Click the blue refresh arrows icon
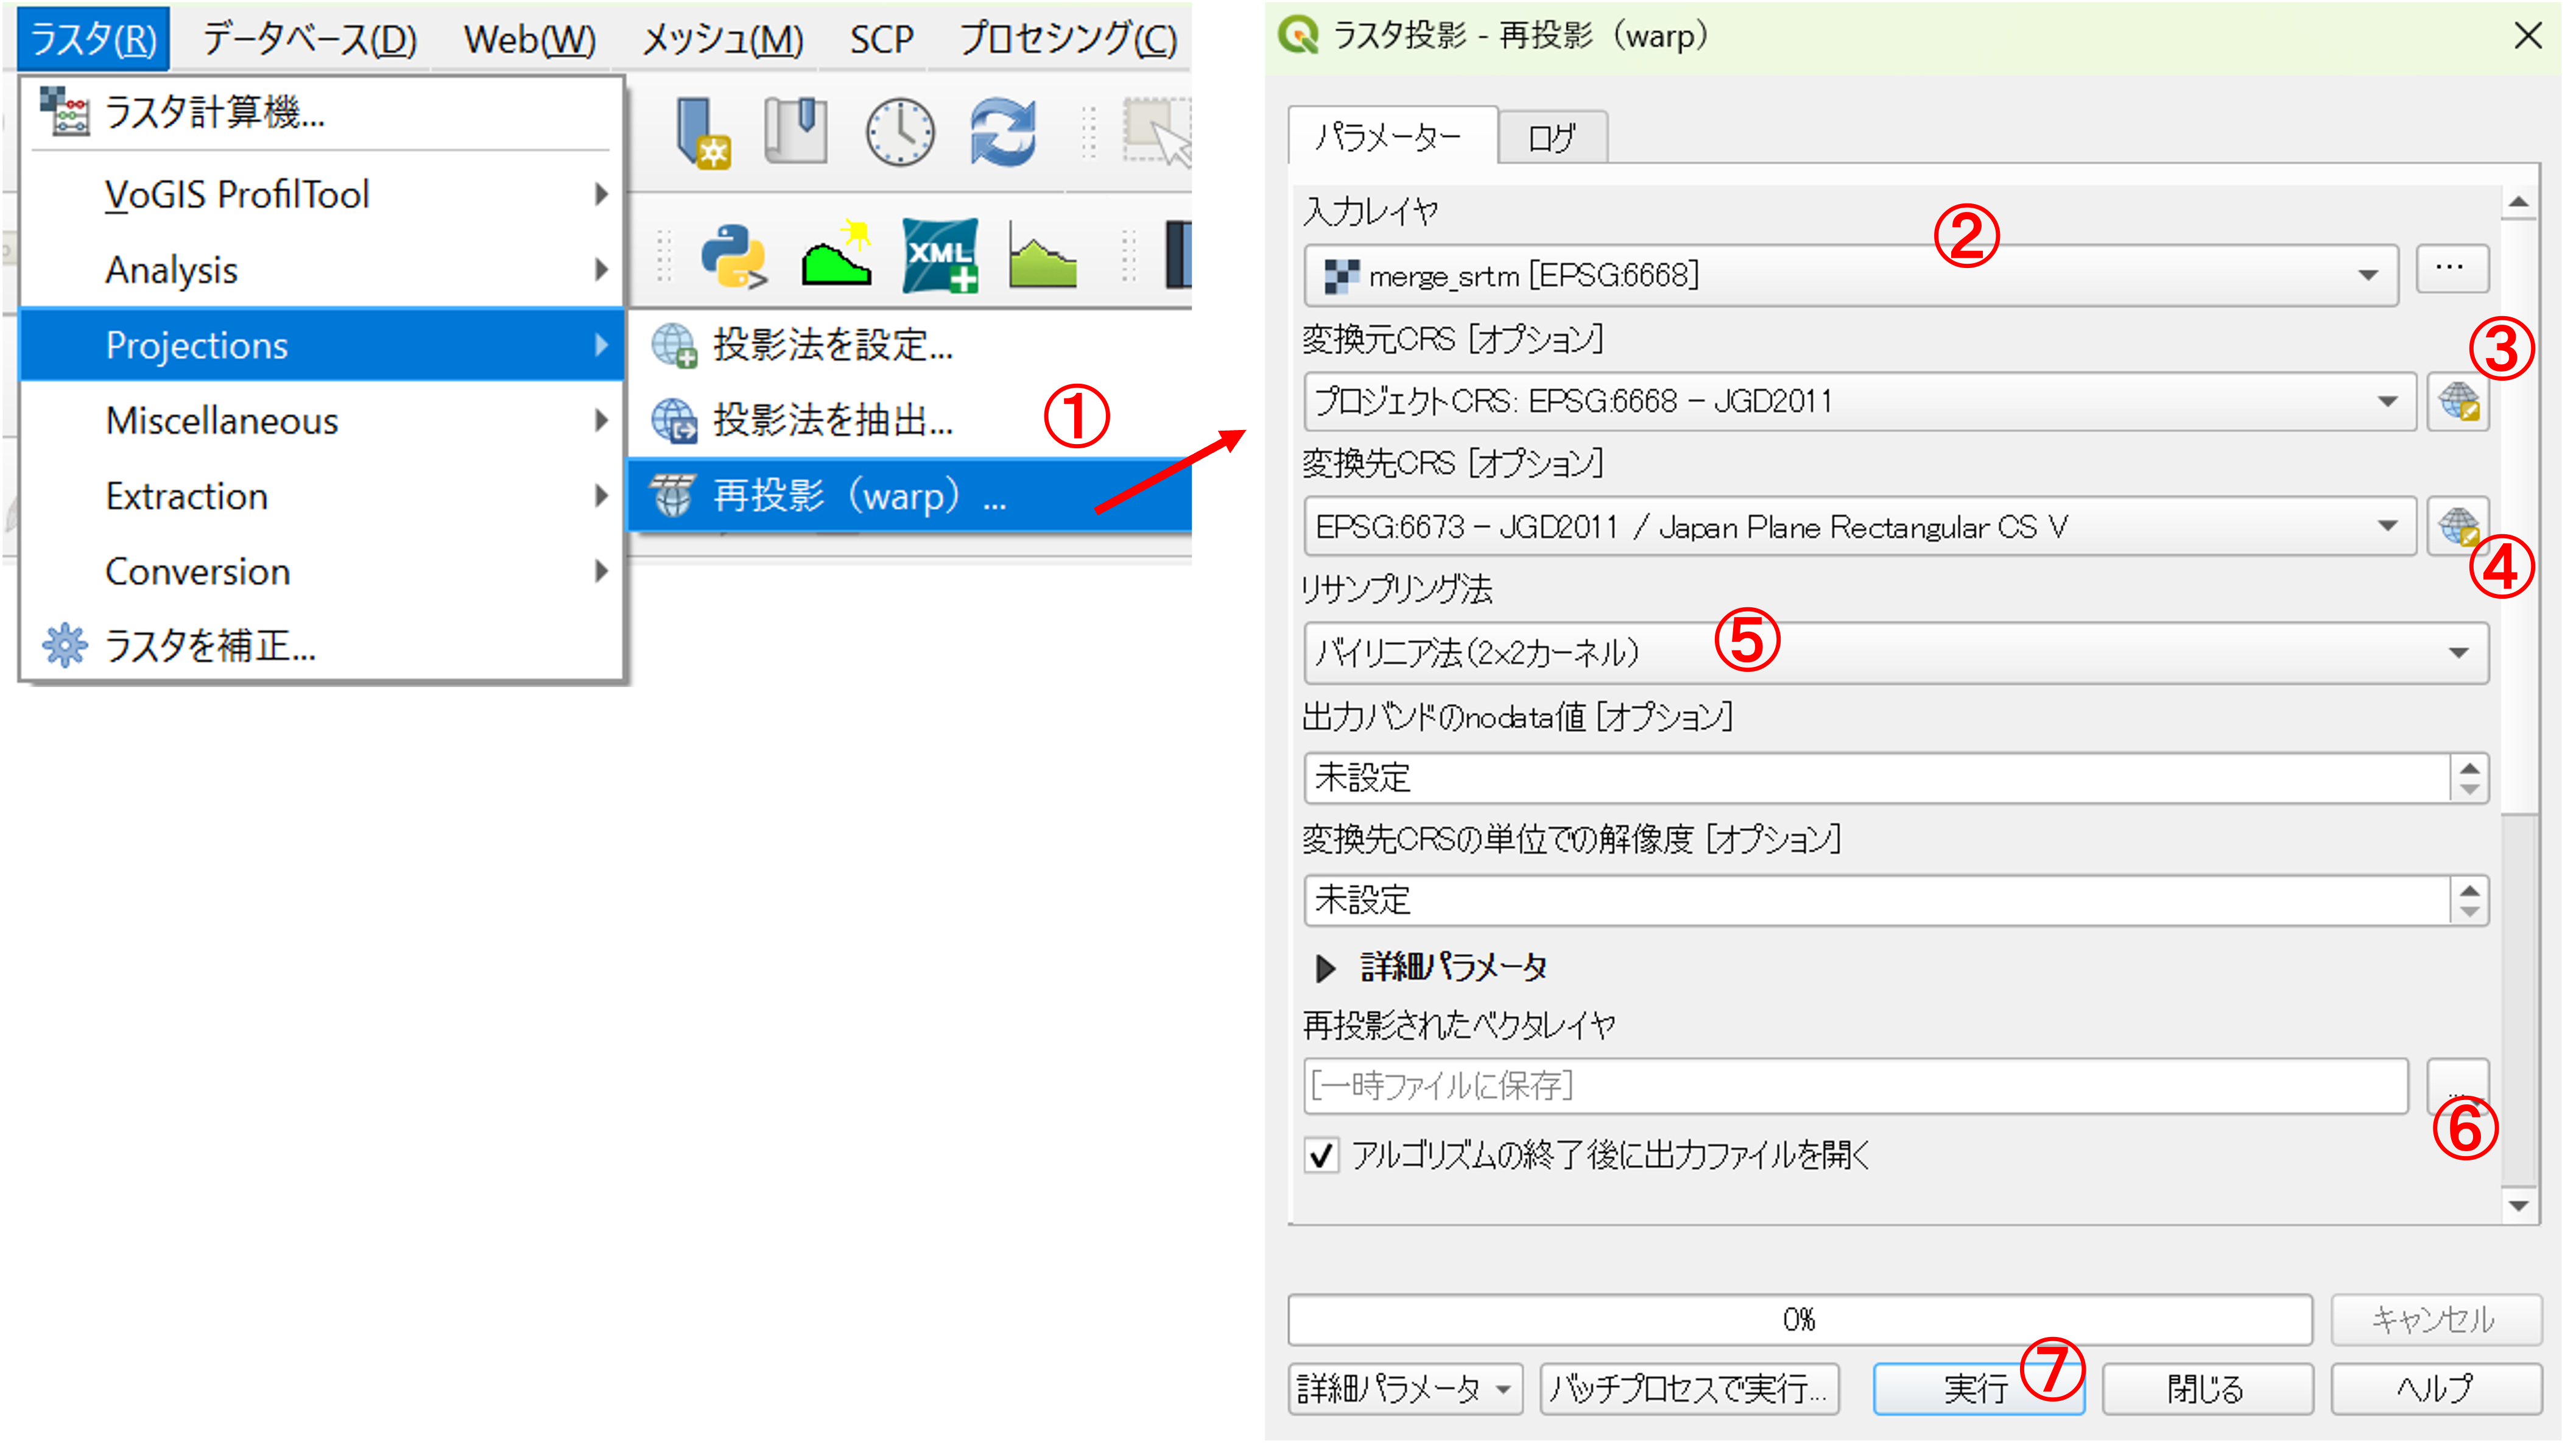Image resolution: width=2576 pixels, height=1446 pixels. coord(1002,132)
